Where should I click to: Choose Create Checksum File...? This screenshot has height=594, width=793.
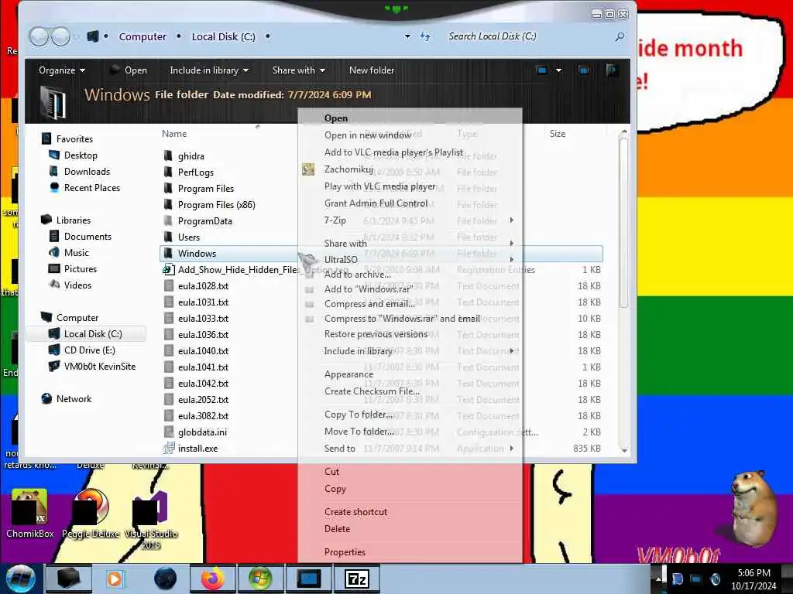click(372, 391)
